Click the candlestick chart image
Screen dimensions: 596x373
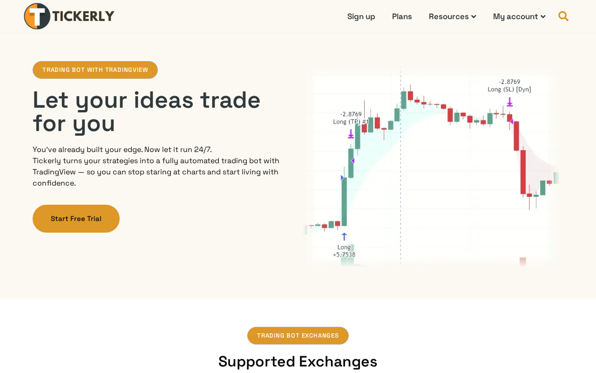coord(431,168)
